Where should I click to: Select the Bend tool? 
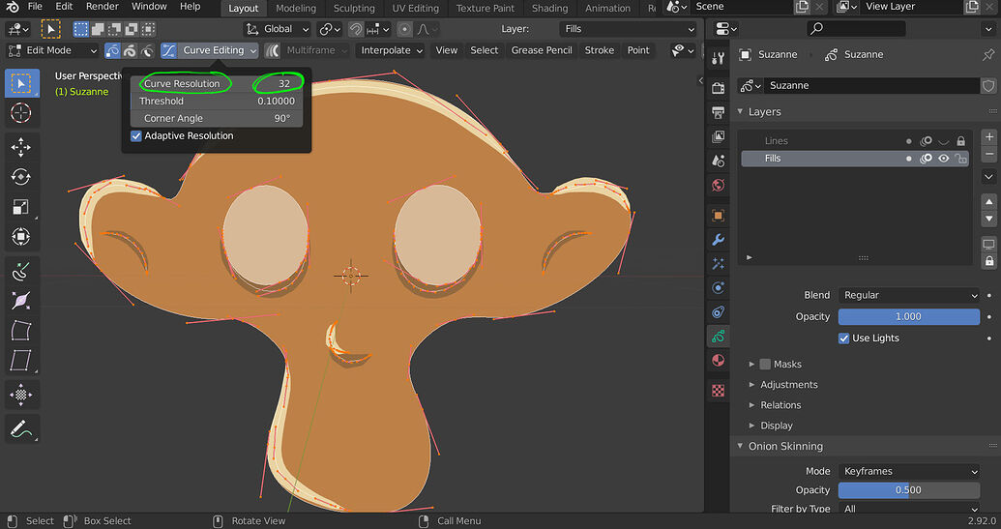(x=21, y=331)
